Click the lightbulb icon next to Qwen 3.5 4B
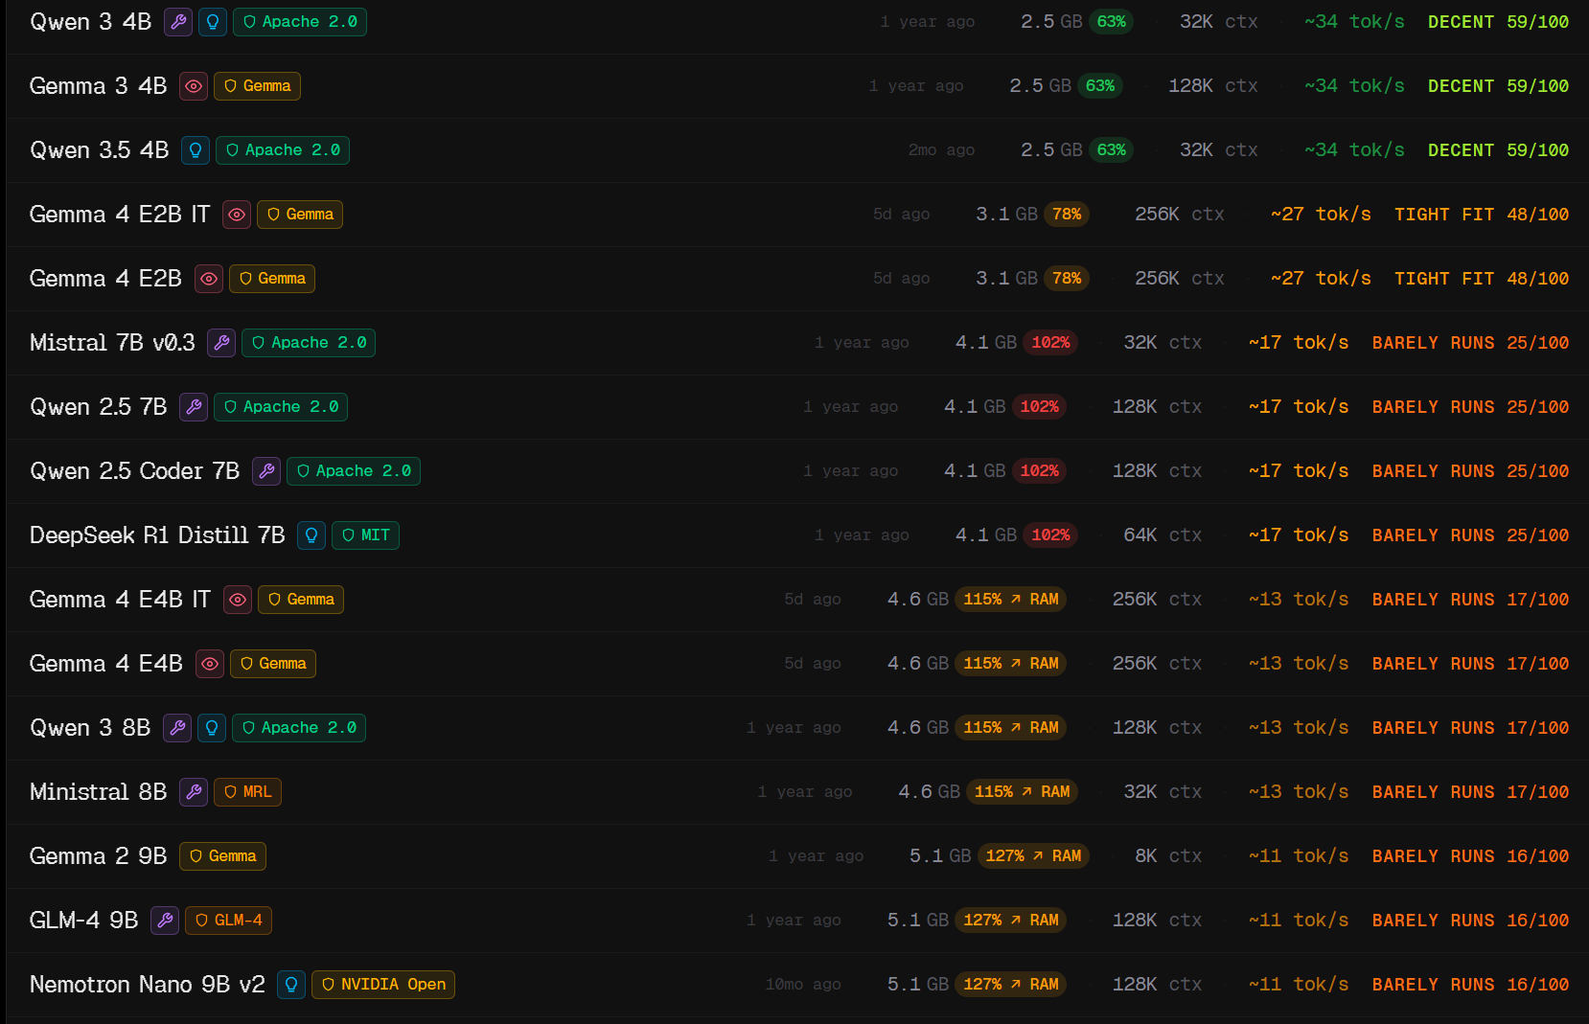Viewport: 1589px width, 1024px height. pyautogui.click(x=196, y=150)
